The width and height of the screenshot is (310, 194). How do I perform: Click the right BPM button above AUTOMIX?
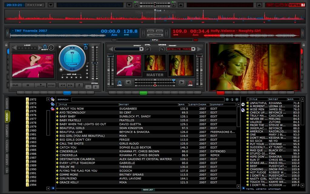click(x=159, y=31)
